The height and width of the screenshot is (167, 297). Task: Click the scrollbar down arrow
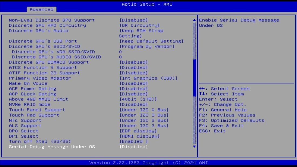194,146
